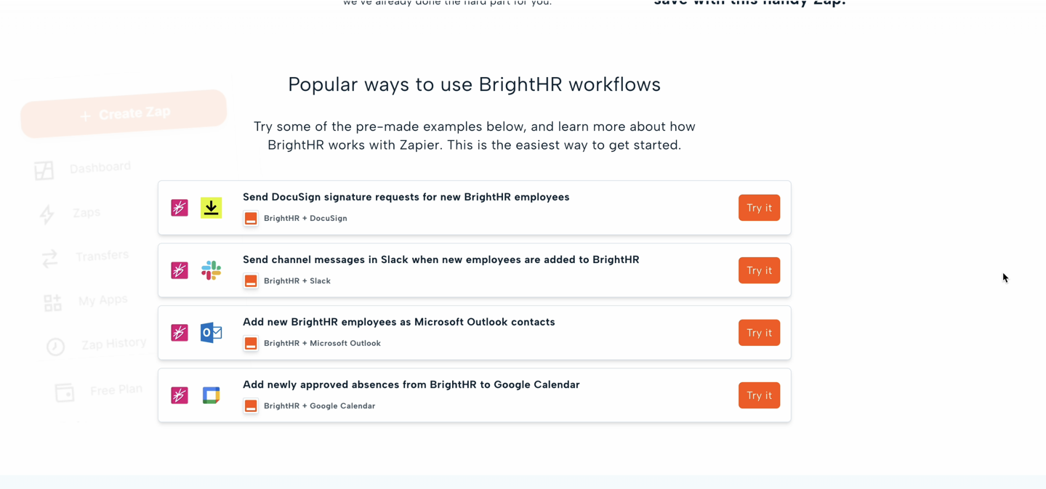Image resolution: width=1046 pixels, height=489 pixels.
Task: Click Try it for the Slack workflow
Action: pyautogui.click(x=758, y=270)
